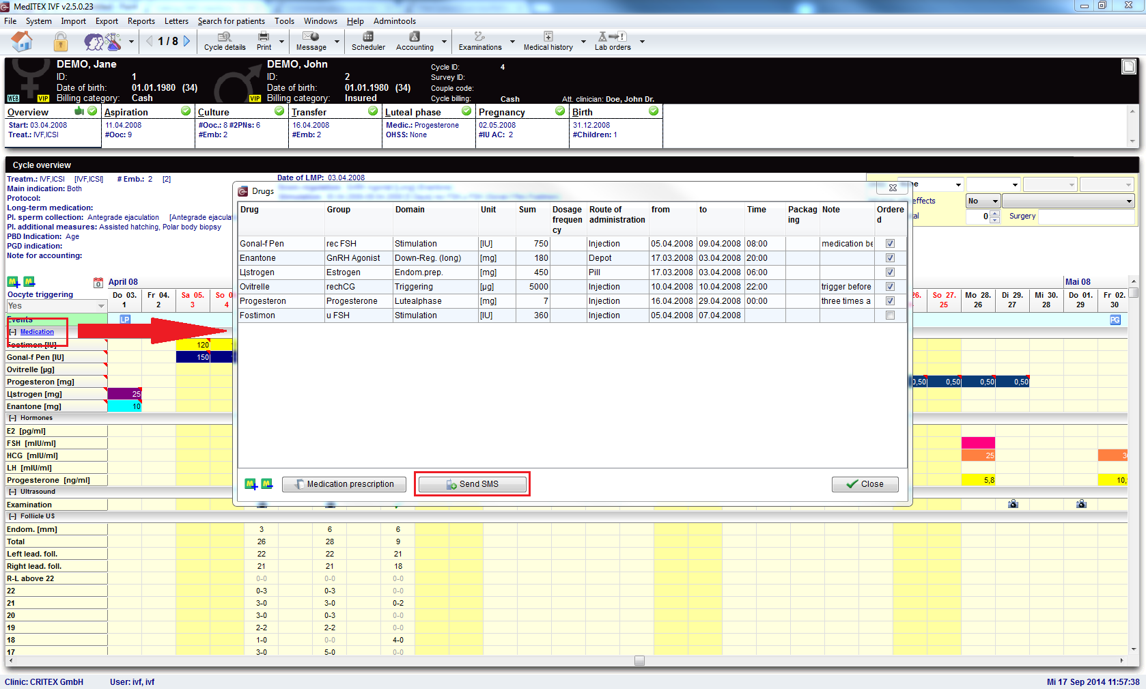Open Examinations from toolbar
Viewport: 1146px width, 689px height.
click(480, 42)
